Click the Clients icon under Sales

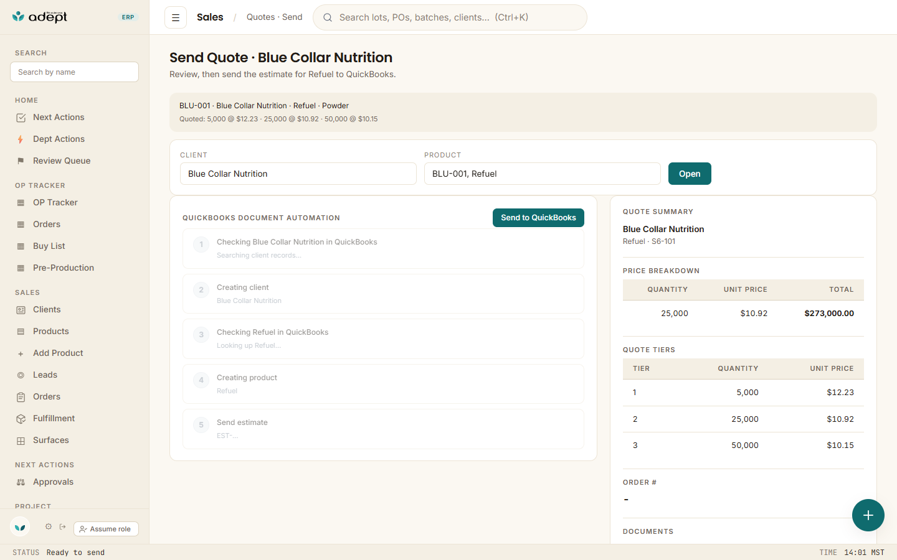click(21, 310)
